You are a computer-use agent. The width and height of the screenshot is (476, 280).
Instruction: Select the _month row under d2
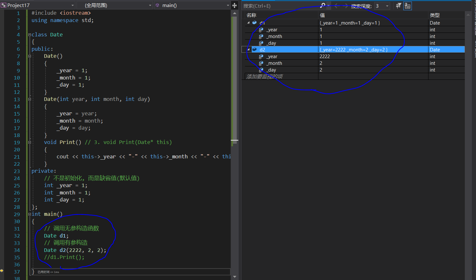point(354,63)
